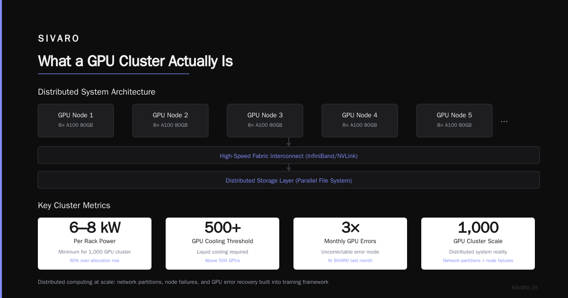Click the '60% over-allocation risk' note
This screenshot has width=568, height=298.
click(x=95, y=261)
